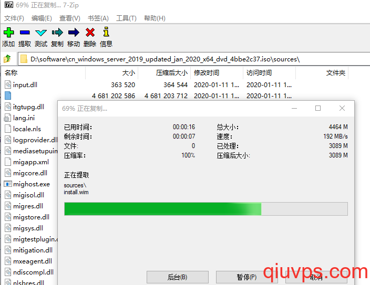Click the up-folder navigation icon

click(7, 59)
